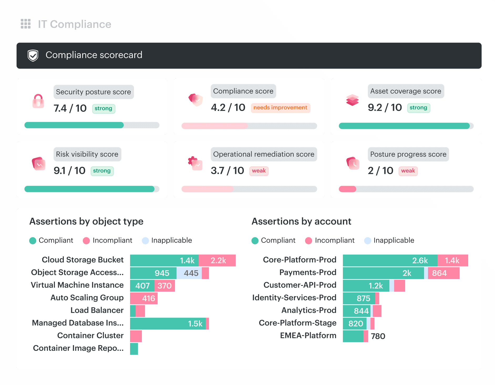Click the Posture progress score bar

pyautogui.click(x=406, y=189)
